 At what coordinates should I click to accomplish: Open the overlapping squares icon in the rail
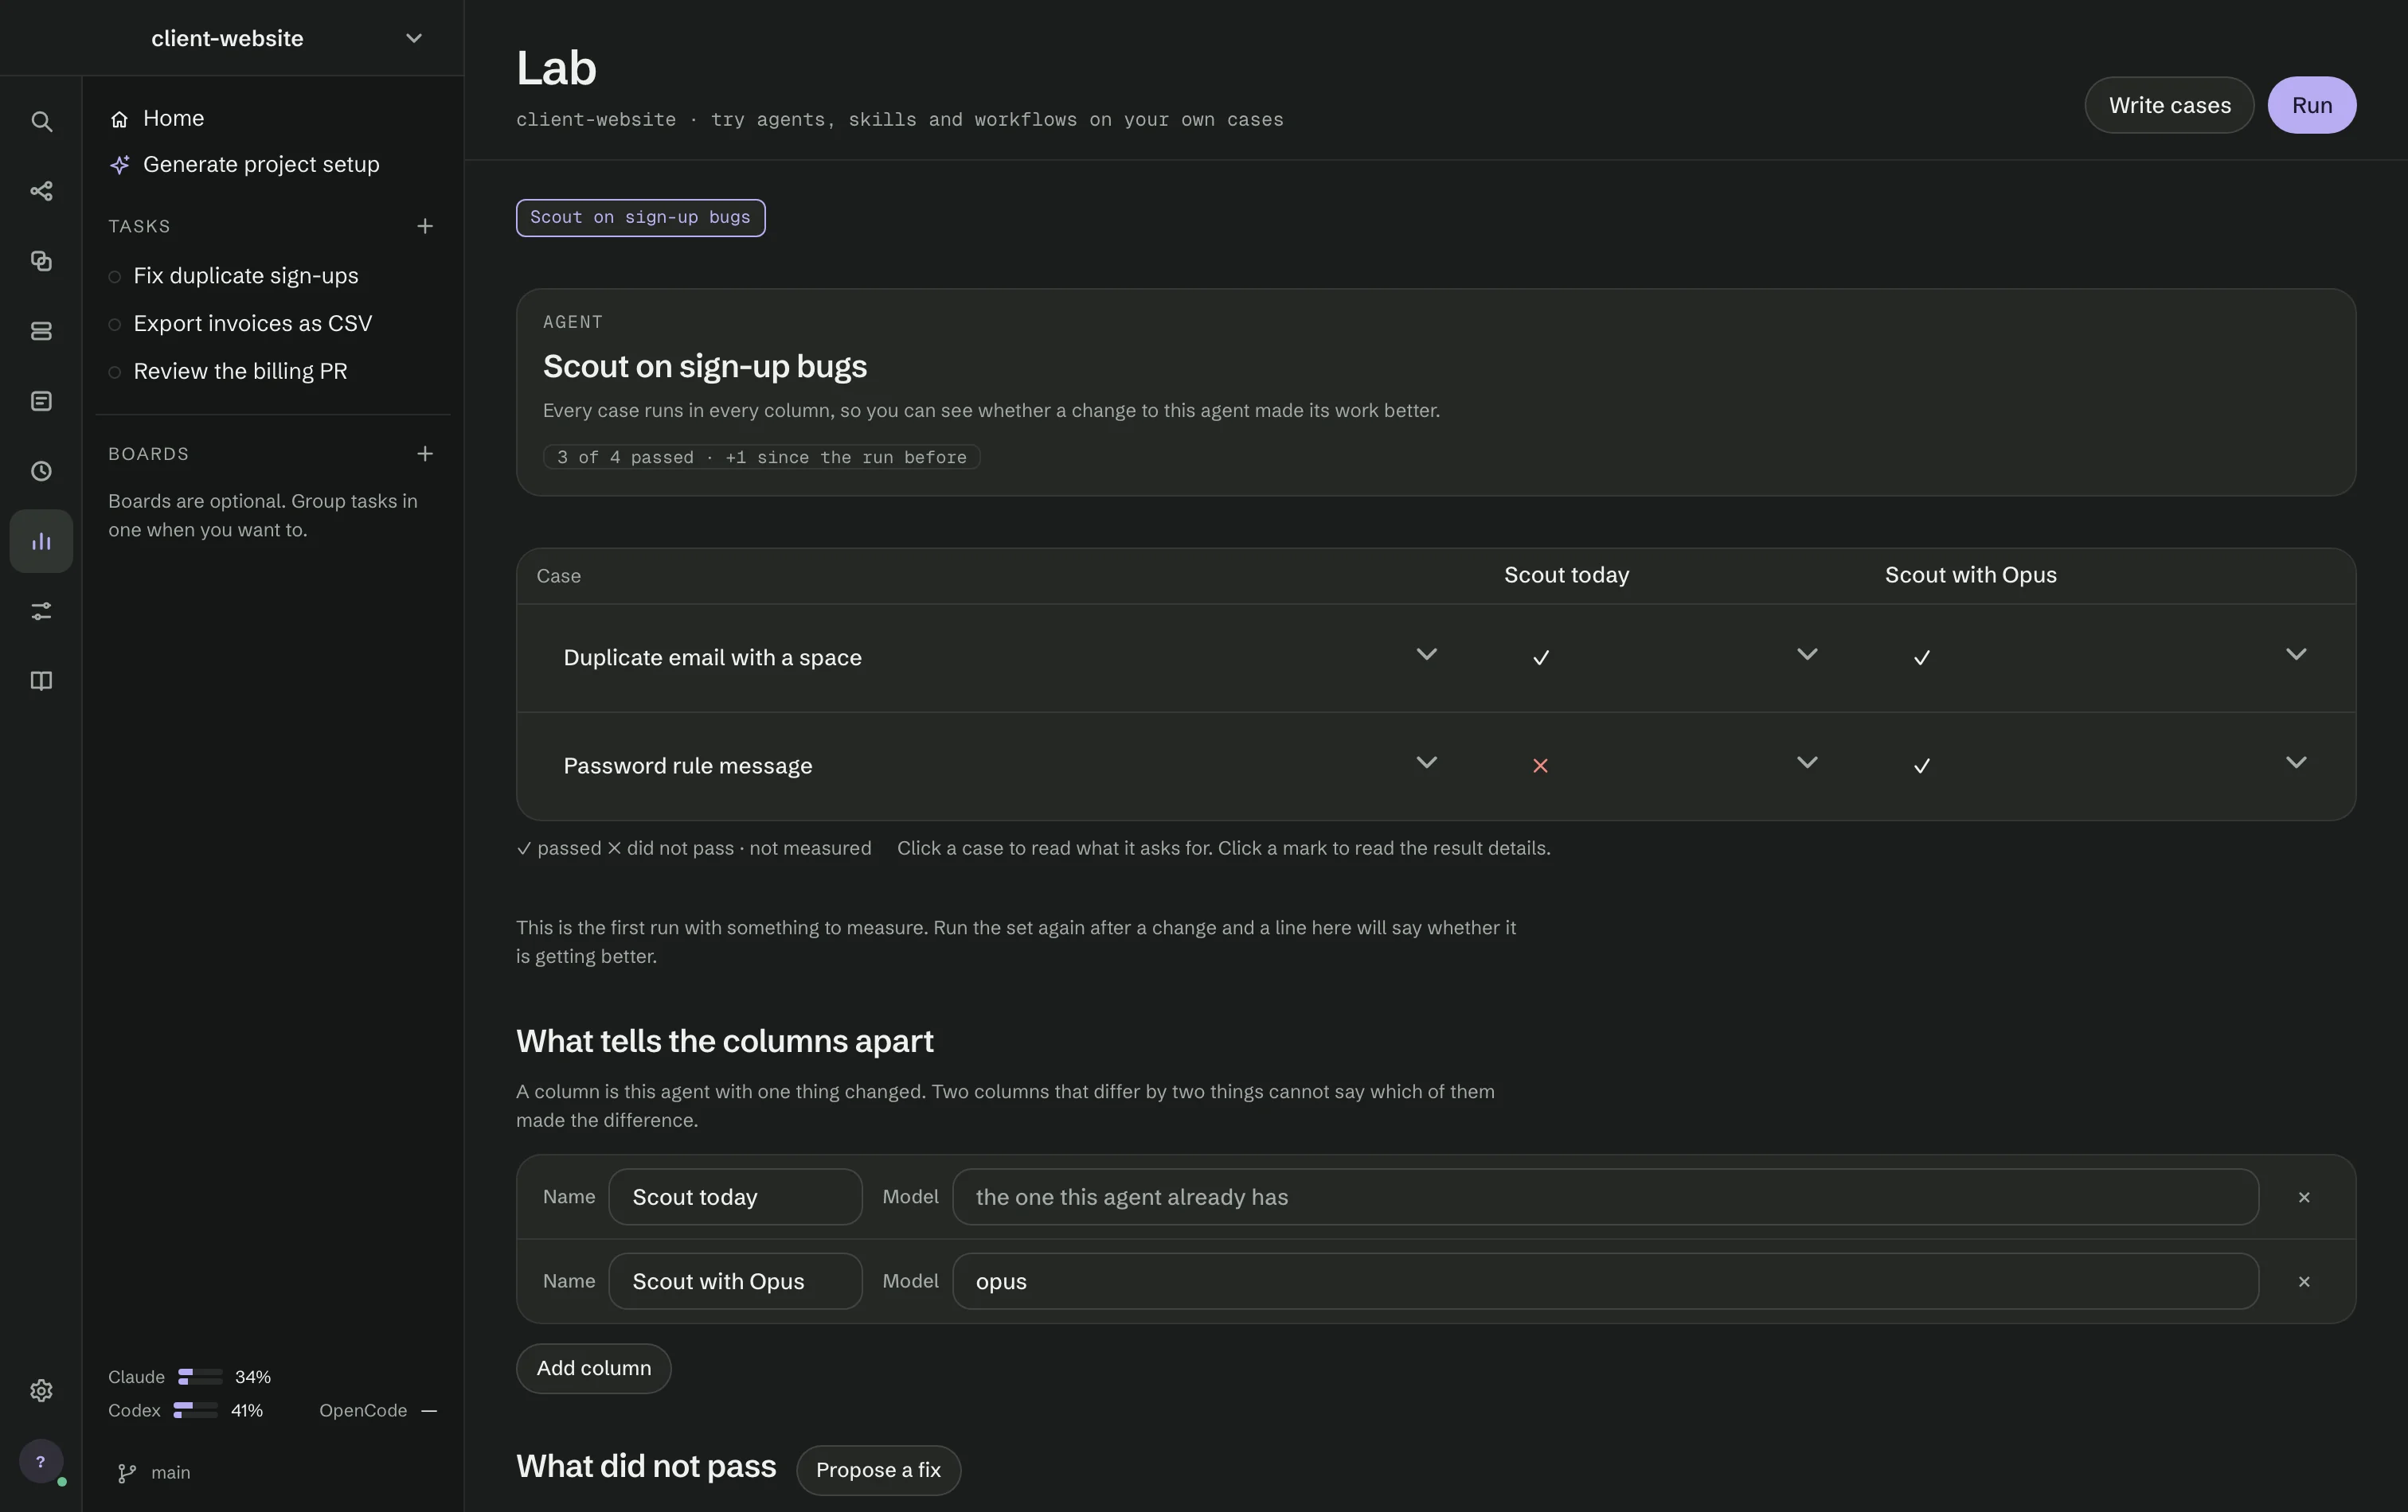point(41,261)
